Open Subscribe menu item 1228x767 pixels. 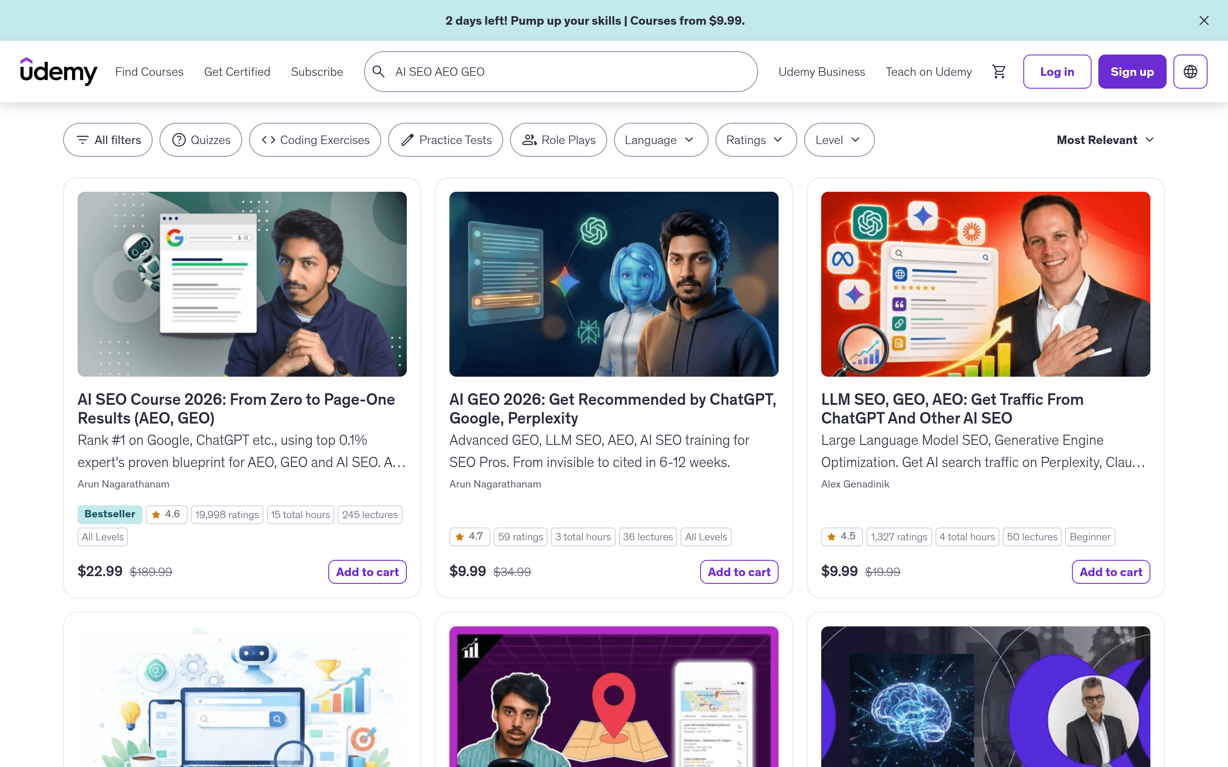coord(317,72)
